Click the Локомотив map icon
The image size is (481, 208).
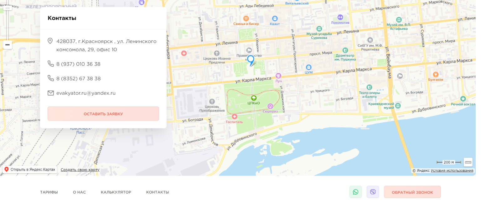tap(340, 17)
